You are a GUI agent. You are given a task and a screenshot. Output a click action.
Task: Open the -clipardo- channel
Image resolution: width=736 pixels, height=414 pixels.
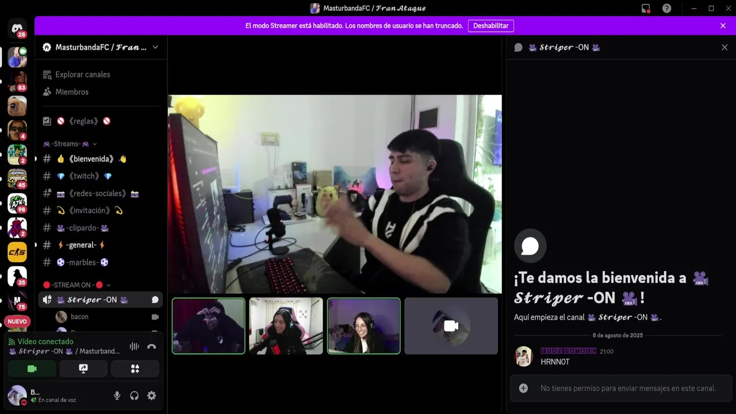tap(101, 228)
